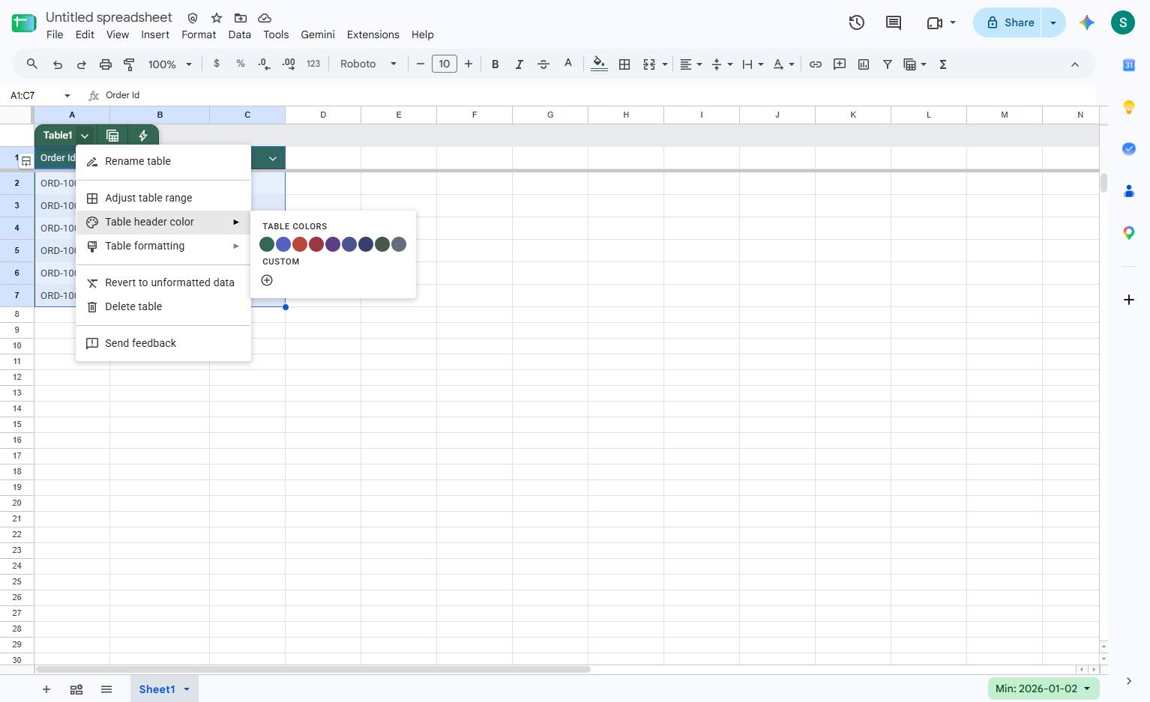Open the functions sigma icon
Screen dimensions: 1150x702
pos(943,64)
